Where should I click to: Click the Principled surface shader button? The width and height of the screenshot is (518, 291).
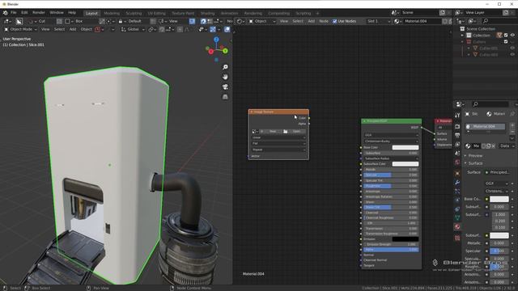click(499, 172)
